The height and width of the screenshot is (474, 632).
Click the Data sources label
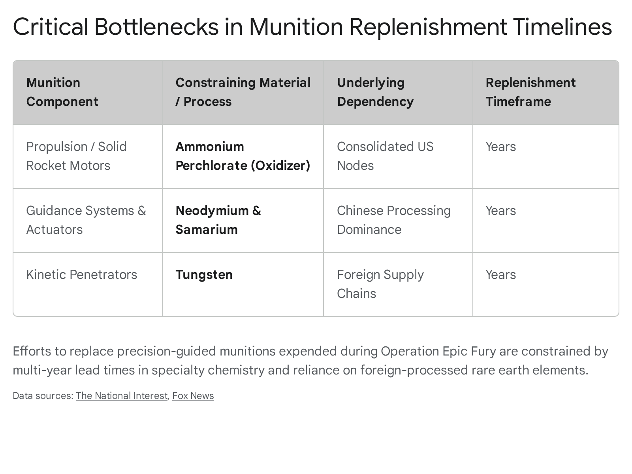click(43, 396)
